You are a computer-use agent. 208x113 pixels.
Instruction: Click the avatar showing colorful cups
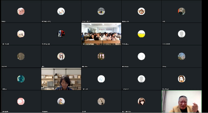click(x=101, y=11)
